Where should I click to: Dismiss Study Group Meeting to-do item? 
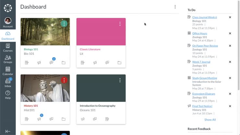[x=230, y=78]
